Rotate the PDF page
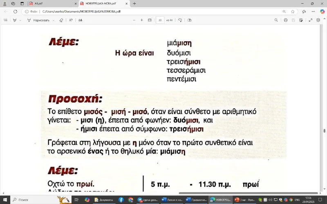 tap(180, 20)
